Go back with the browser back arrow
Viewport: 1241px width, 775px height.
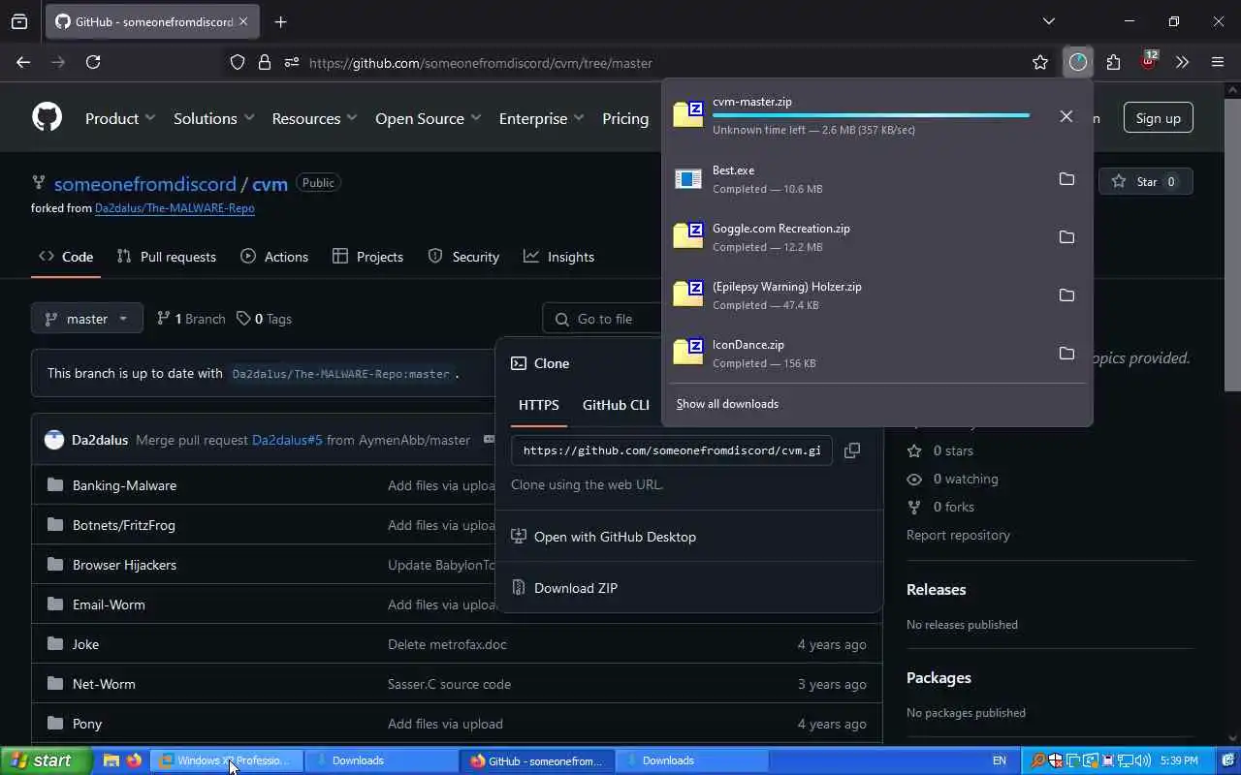(23, 62)
